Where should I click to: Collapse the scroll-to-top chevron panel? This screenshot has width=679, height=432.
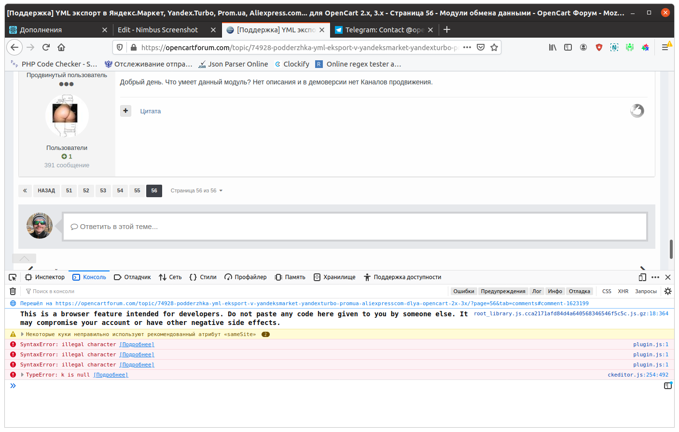(24, 258)
